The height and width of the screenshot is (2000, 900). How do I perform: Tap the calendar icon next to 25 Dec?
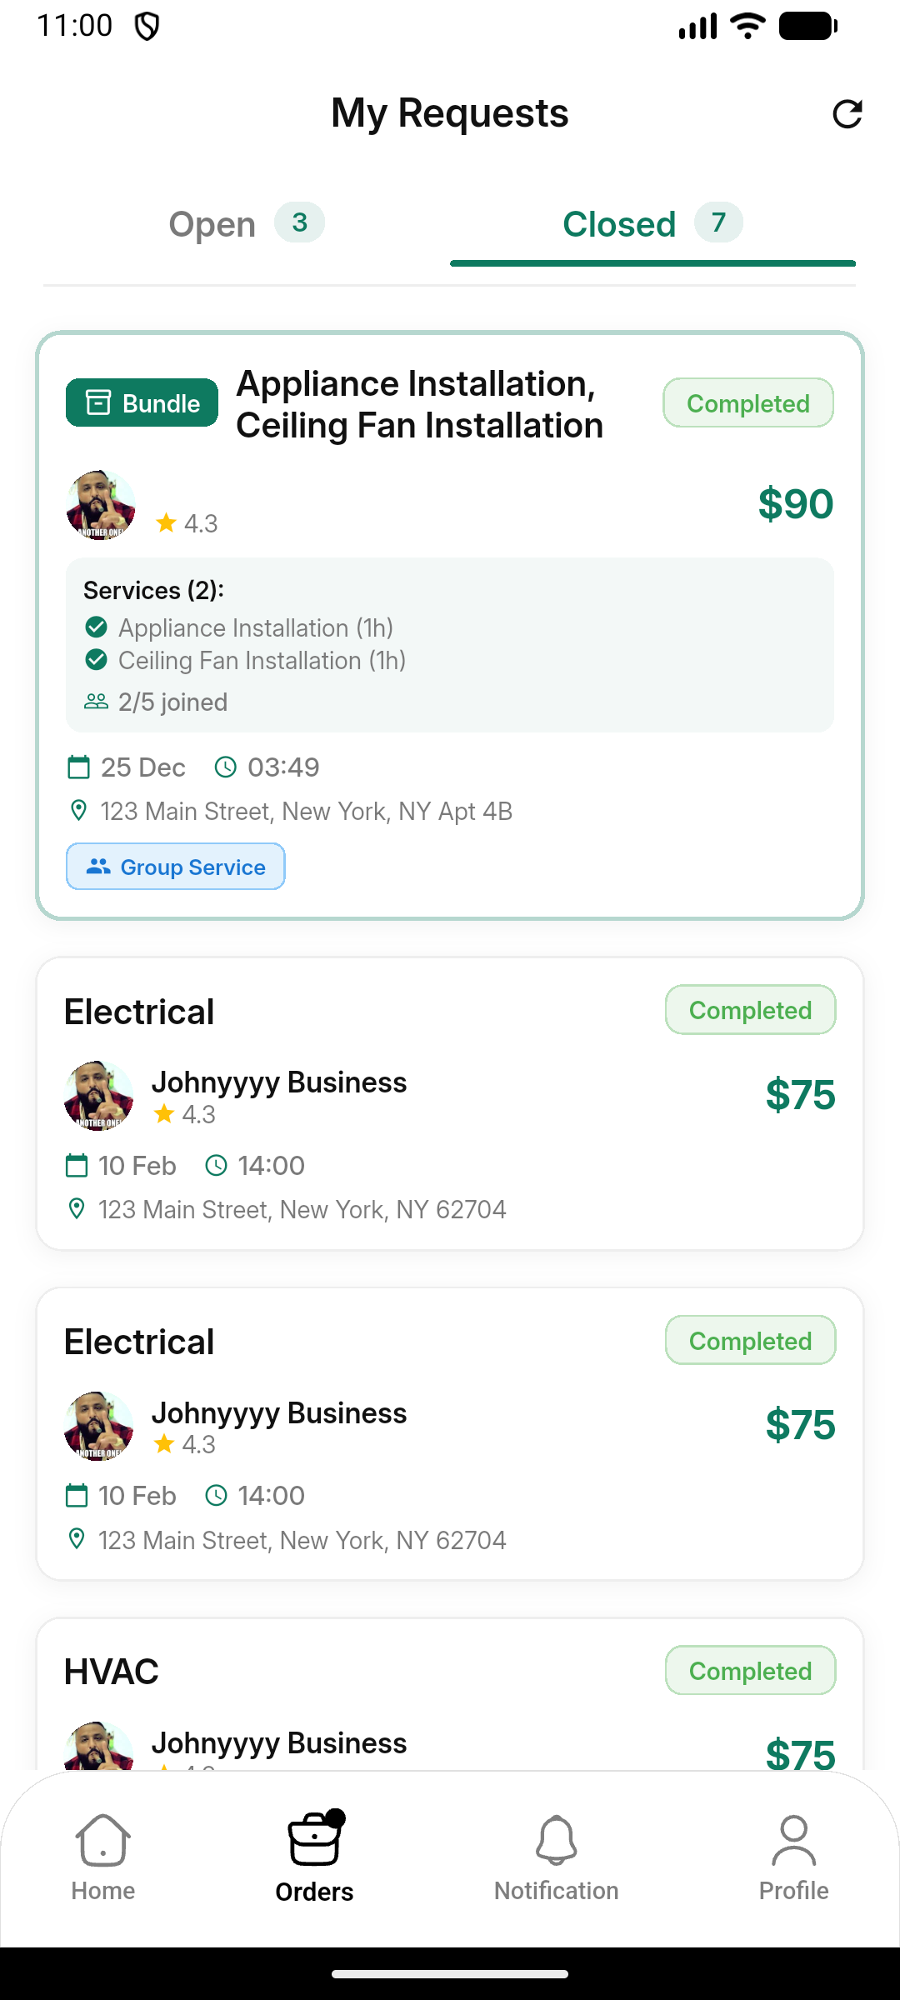coord(78,767)
